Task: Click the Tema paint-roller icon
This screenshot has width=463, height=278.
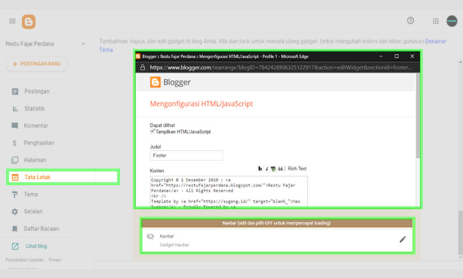Action: (x=15, y=194)
